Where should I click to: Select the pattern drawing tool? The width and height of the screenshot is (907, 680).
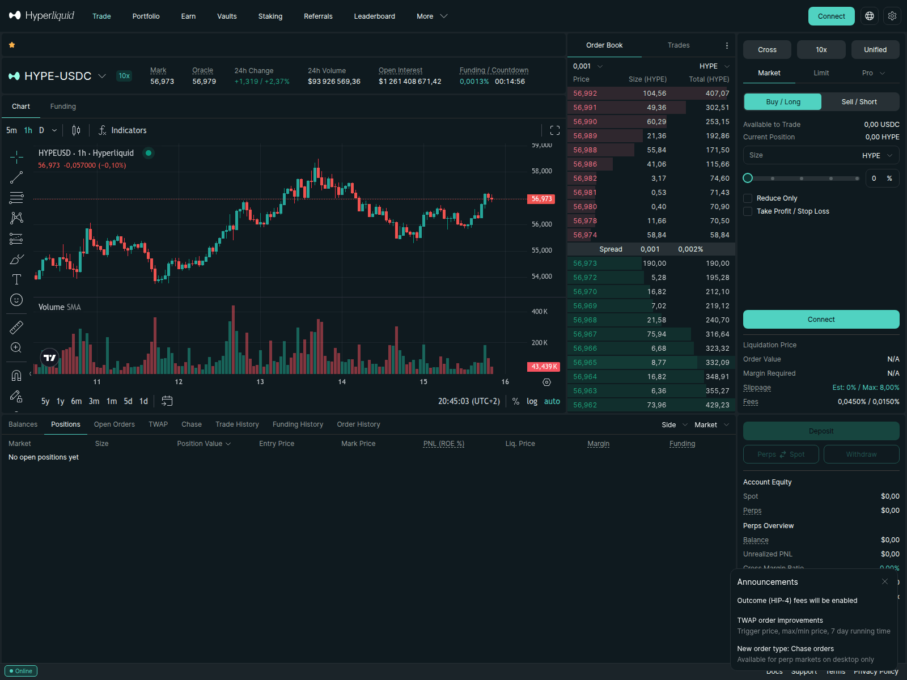tap(16, 218)
